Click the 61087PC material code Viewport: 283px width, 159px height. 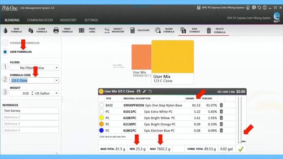coord(130,118)
